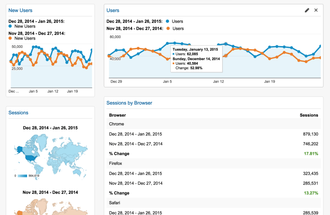Click Chrome sessions value 746,202
The width and height of the screenshot is (330, 215).
coord(310,144)
